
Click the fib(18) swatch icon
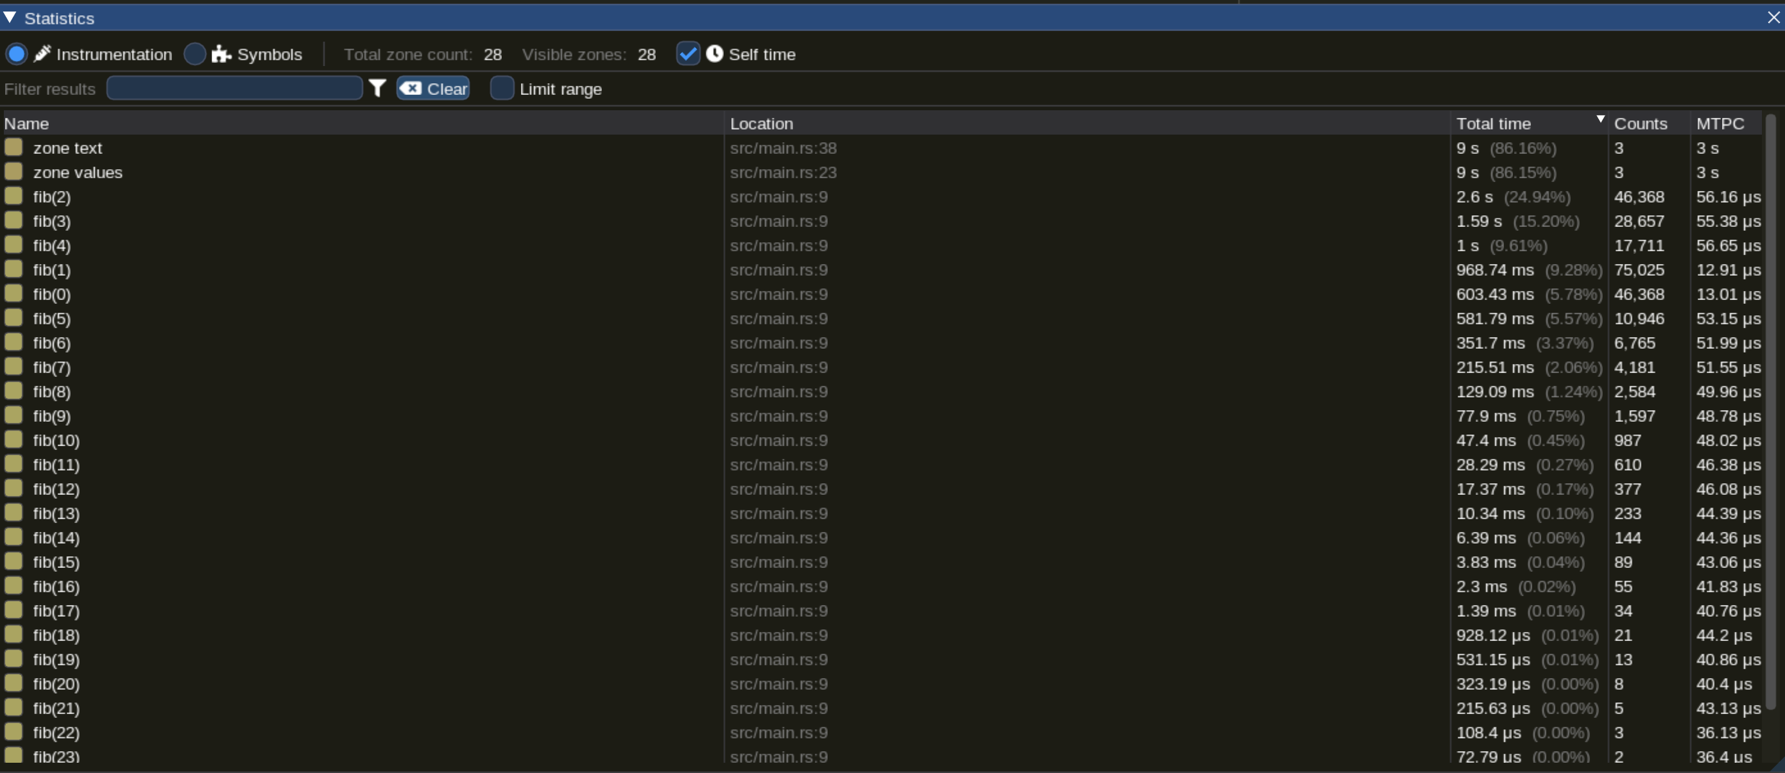click(13, 635)
